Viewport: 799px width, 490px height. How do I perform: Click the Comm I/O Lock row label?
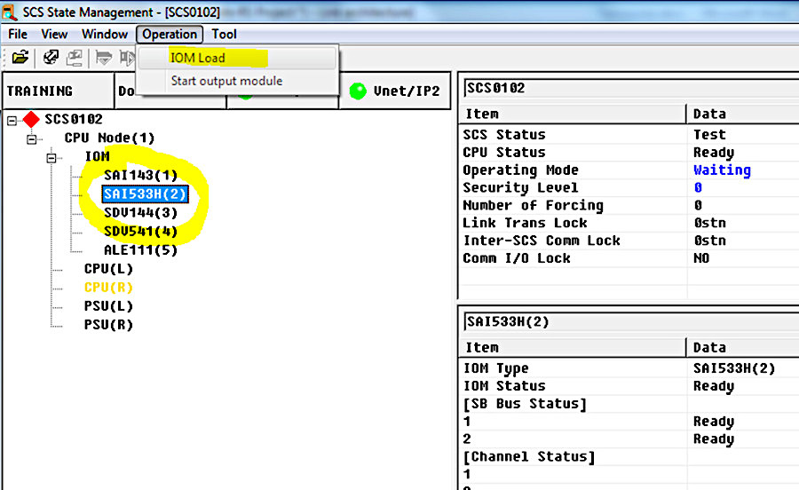pos(516,258)
